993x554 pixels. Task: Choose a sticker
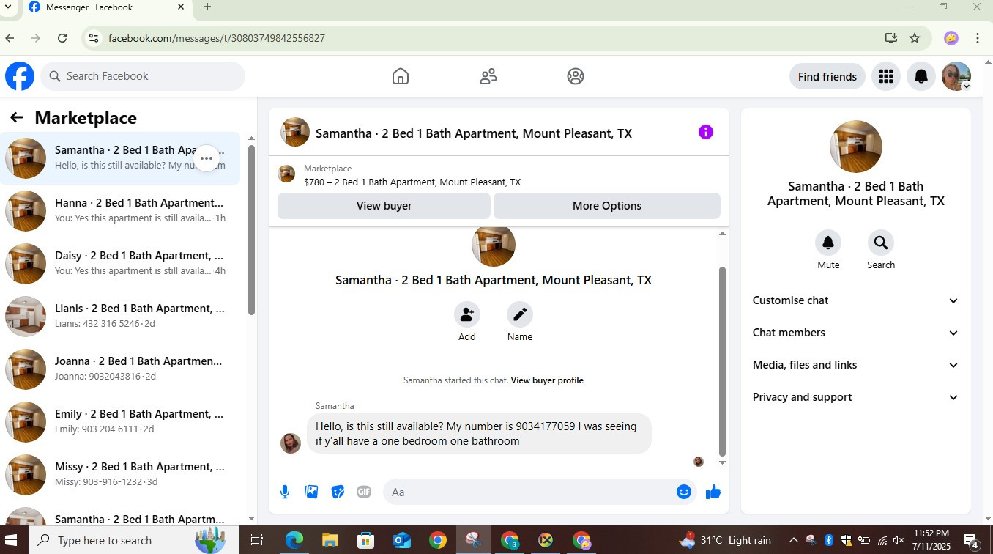pos(338,492)
